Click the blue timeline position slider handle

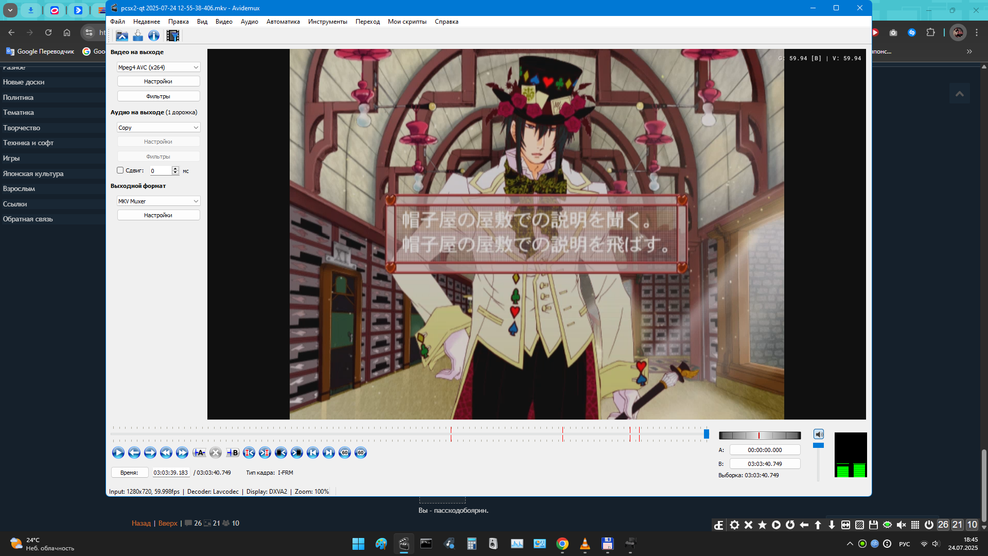coord(707,434)
